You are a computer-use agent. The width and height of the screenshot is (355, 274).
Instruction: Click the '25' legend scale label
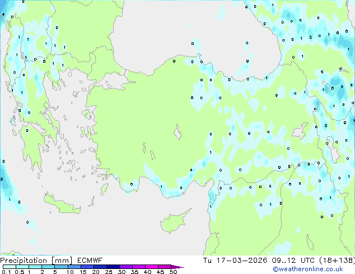pyautogui.click(x=109, y=272)
